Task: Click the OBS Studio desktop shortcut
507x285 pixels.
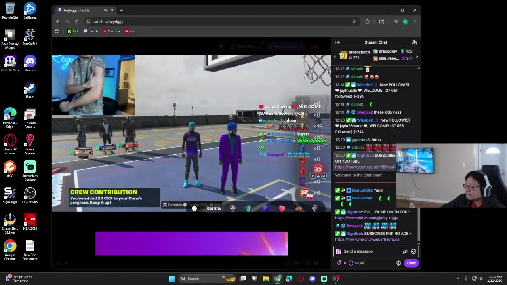Action: pos(30,196)
